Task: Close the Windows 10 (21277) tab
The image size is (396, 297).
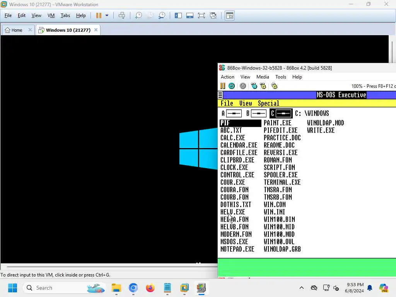Action: point(96,30)
